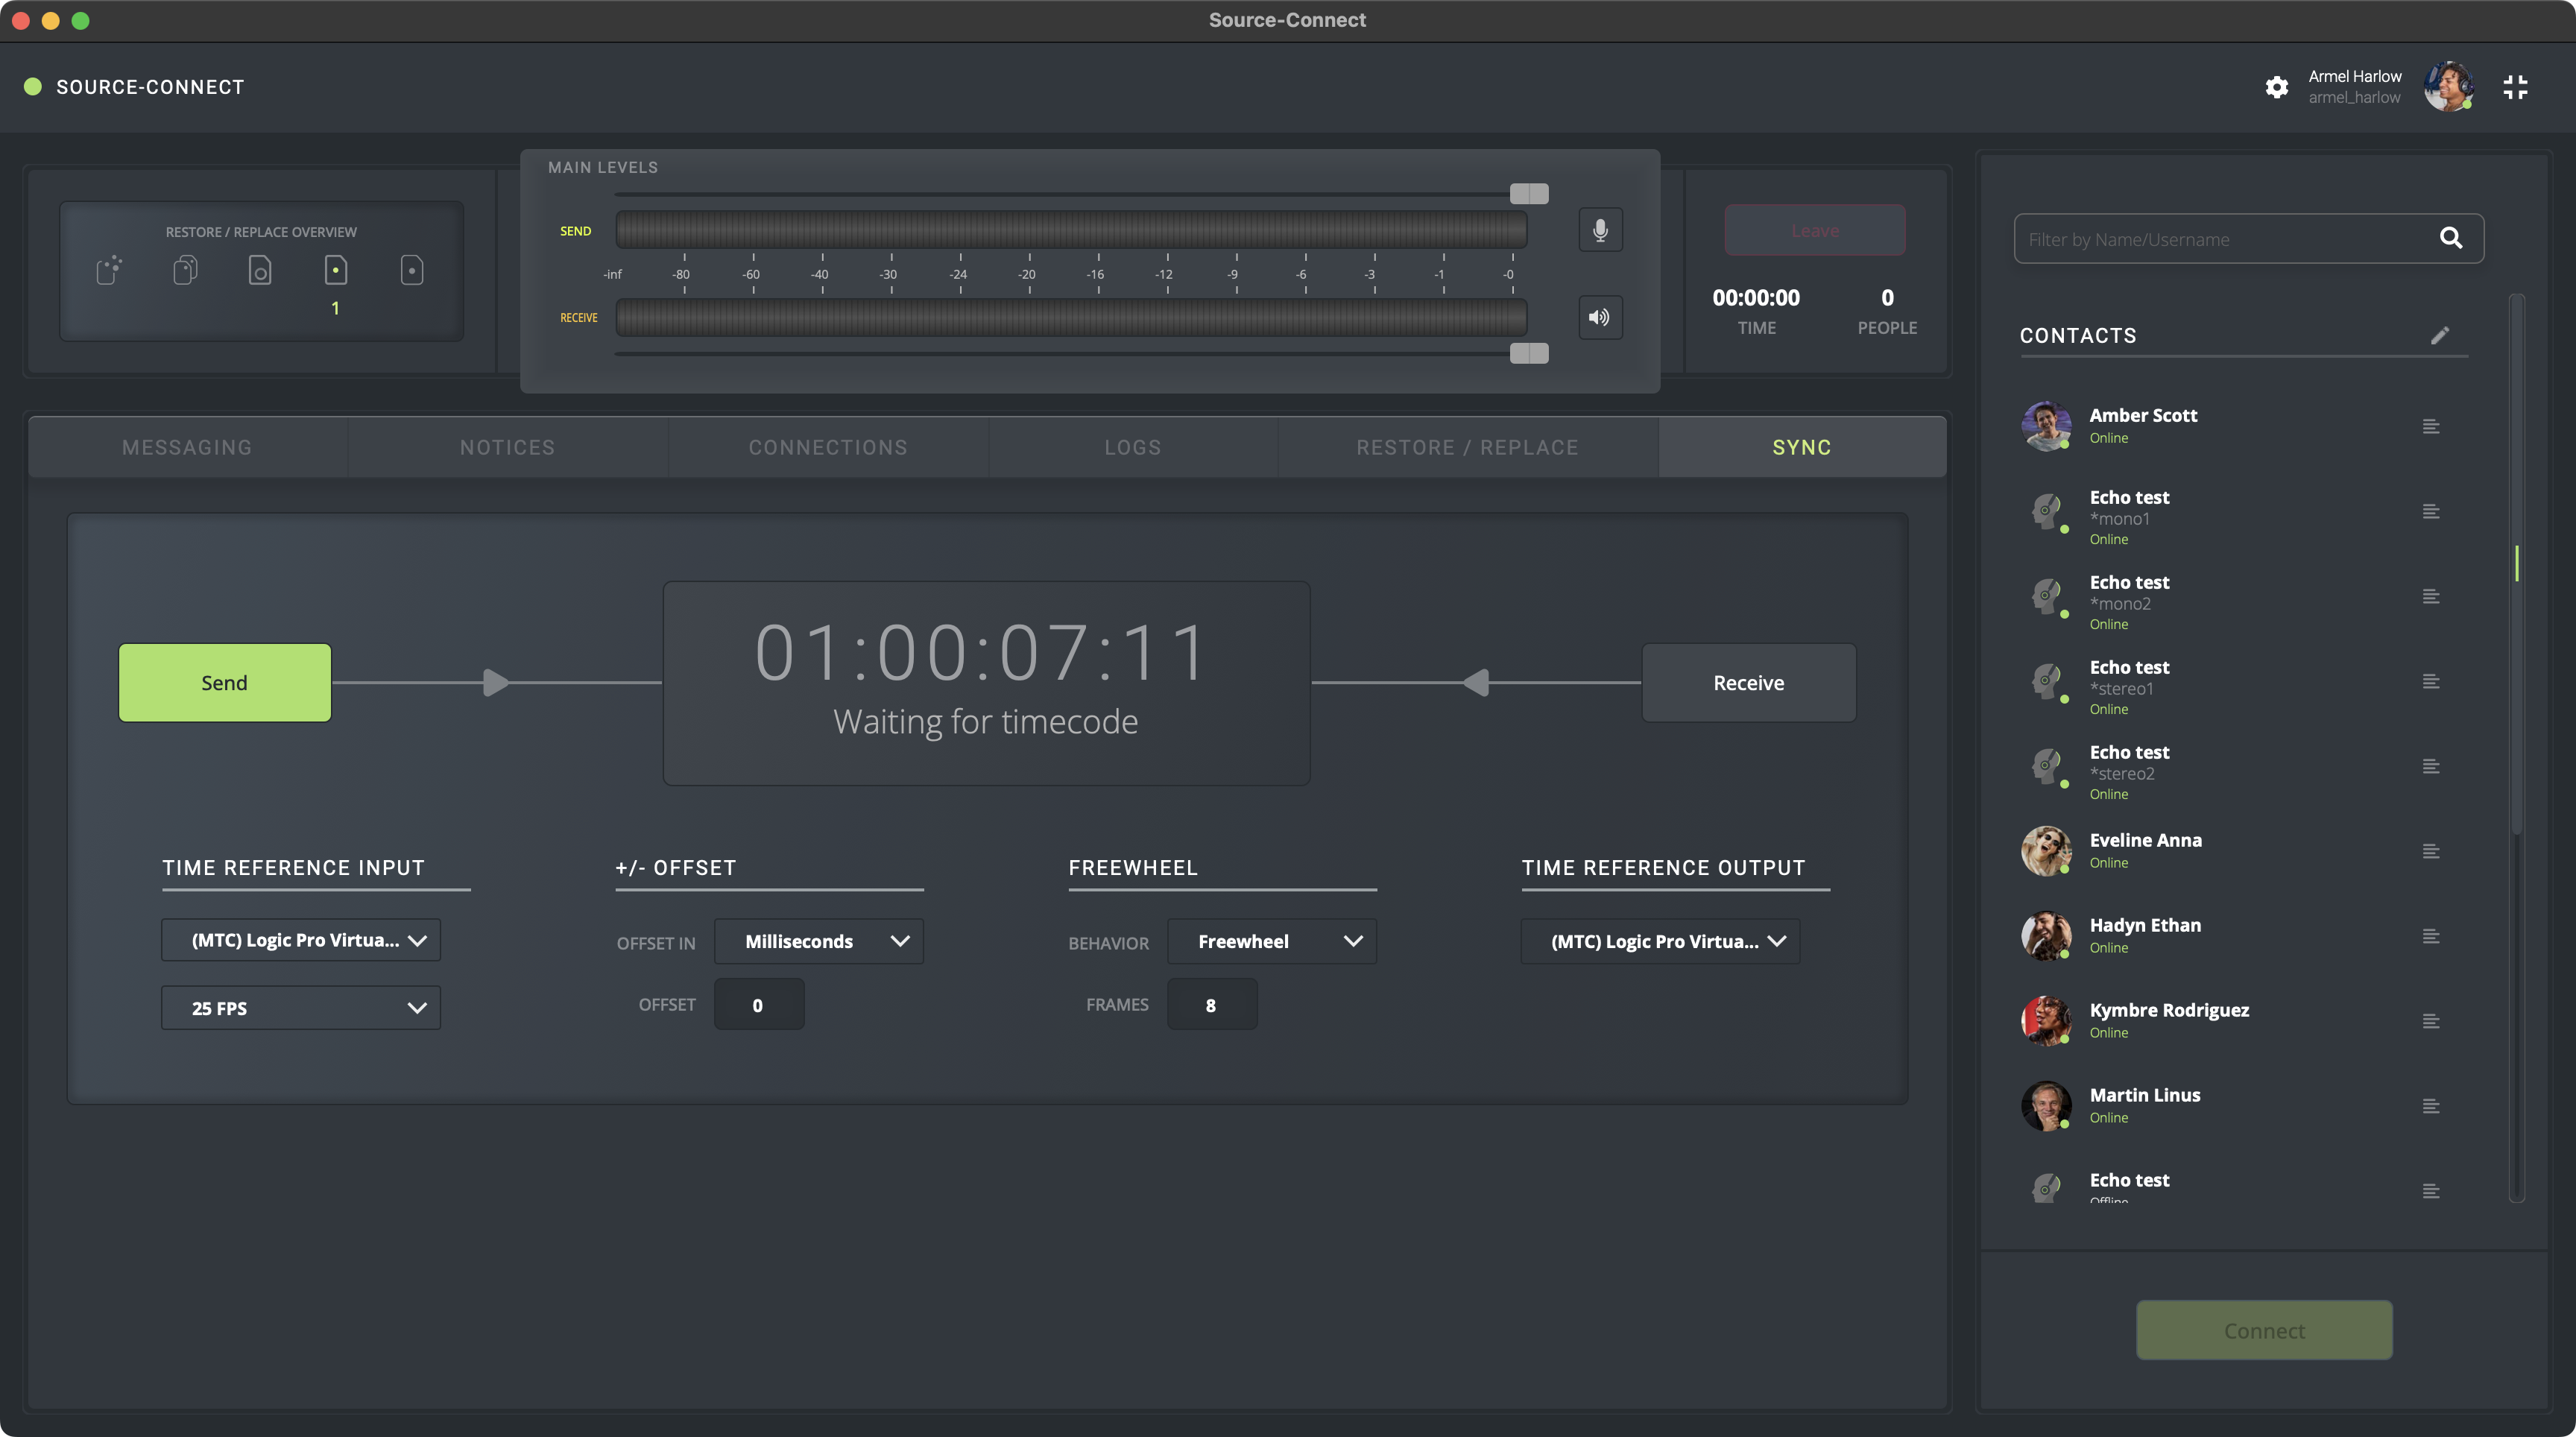Expand the 25 FPS dropdown

300,1008
